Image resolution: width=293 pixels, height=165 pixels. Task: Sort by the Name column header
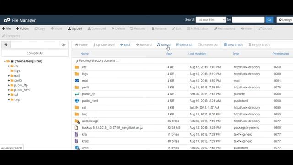pos(85,54)
